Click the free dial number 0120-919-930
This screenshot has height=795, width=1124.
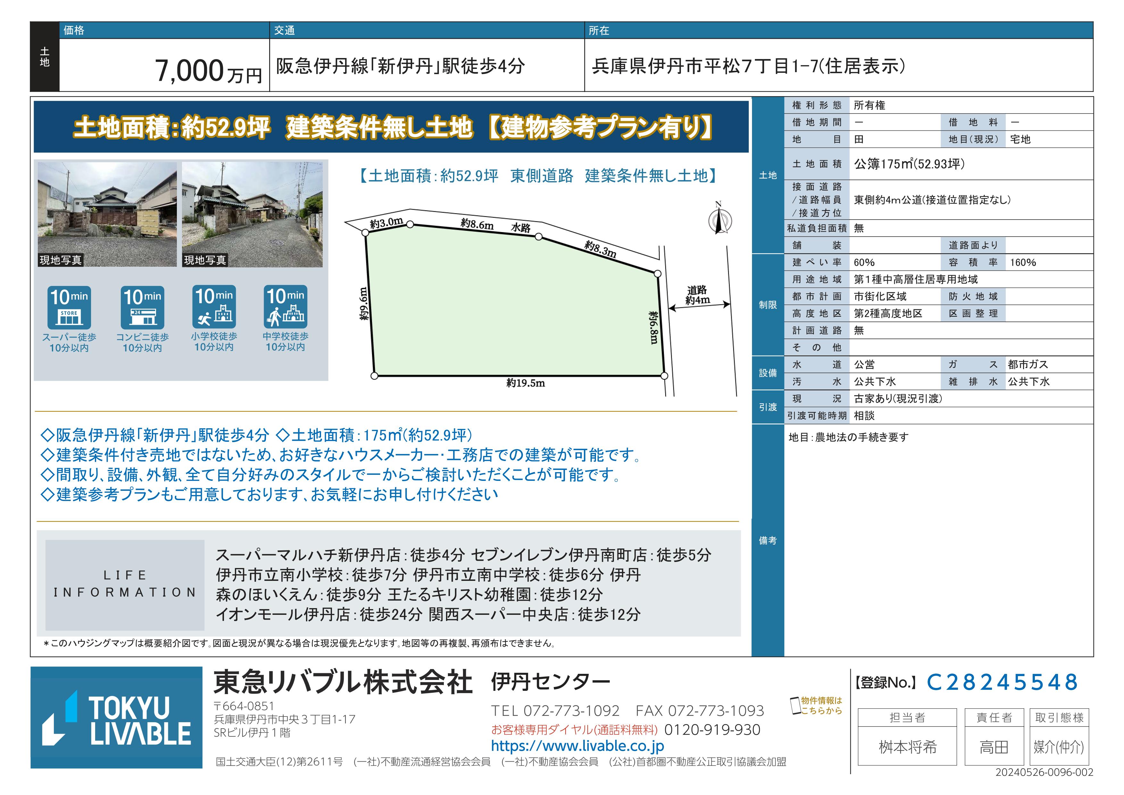pos(712,730)
